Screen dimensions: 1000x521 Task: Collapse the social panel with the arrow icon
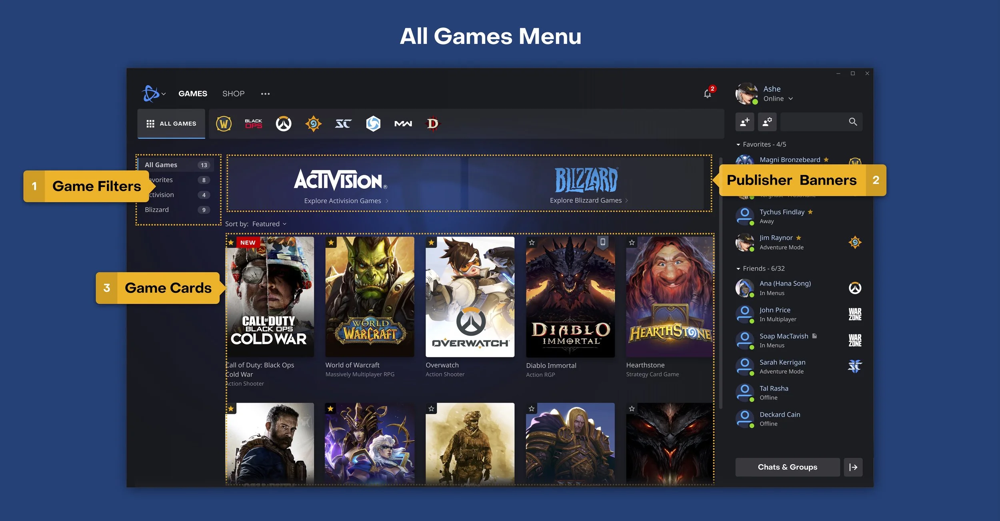(853, 467)
